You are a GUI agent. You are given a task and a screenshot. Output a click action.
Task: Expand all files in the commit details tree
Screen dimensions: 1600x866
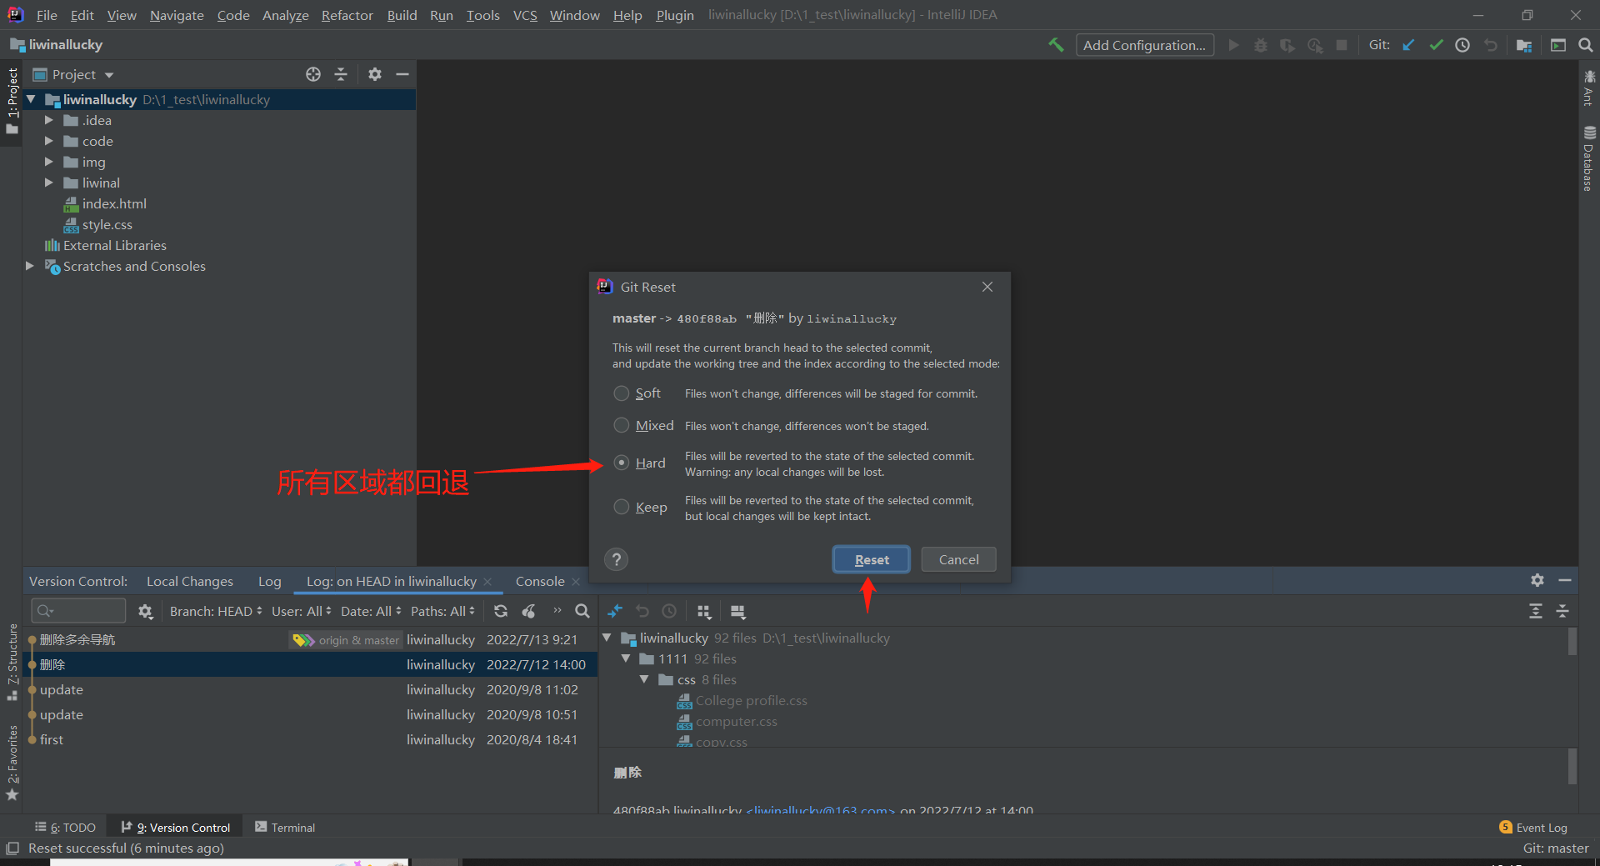[1536, 611]
